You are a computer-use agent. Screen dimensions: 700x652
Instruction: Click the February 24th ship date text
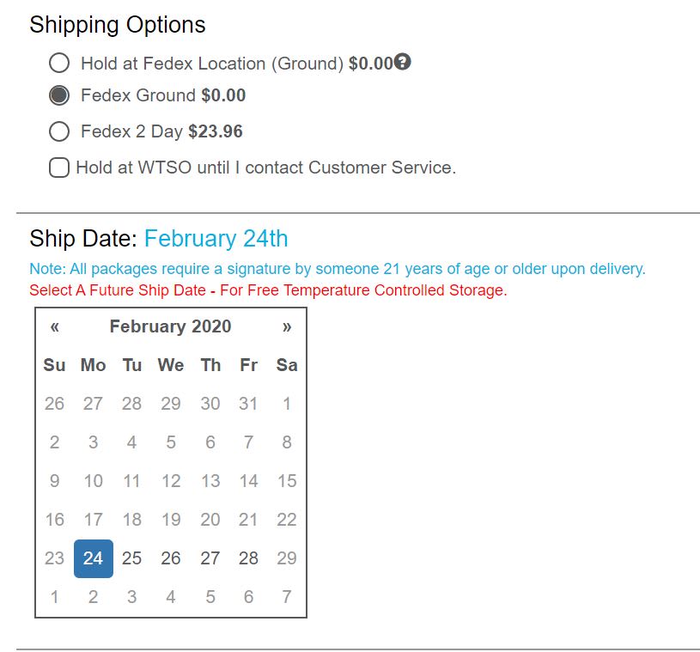pyautogui.click(x=216, y=238)
